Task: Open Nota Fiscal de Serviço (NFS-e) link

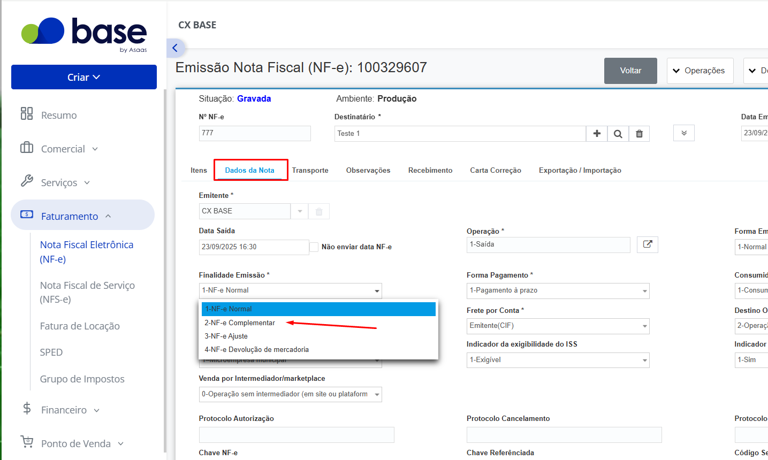Action: [87, 292]
